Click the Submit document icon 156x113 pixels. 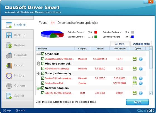[x=9, y=96]
